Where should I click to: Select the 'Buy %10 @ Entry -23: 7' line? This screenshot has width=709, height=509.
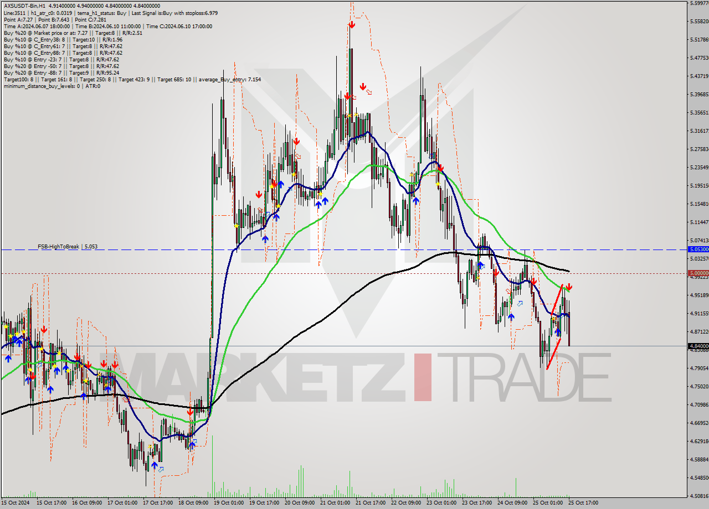coord(61,59)
